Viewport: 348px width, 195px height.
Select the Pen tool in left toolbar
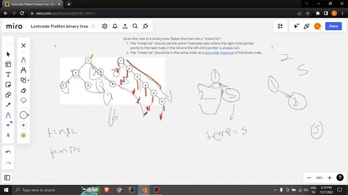tap(8, 115)
